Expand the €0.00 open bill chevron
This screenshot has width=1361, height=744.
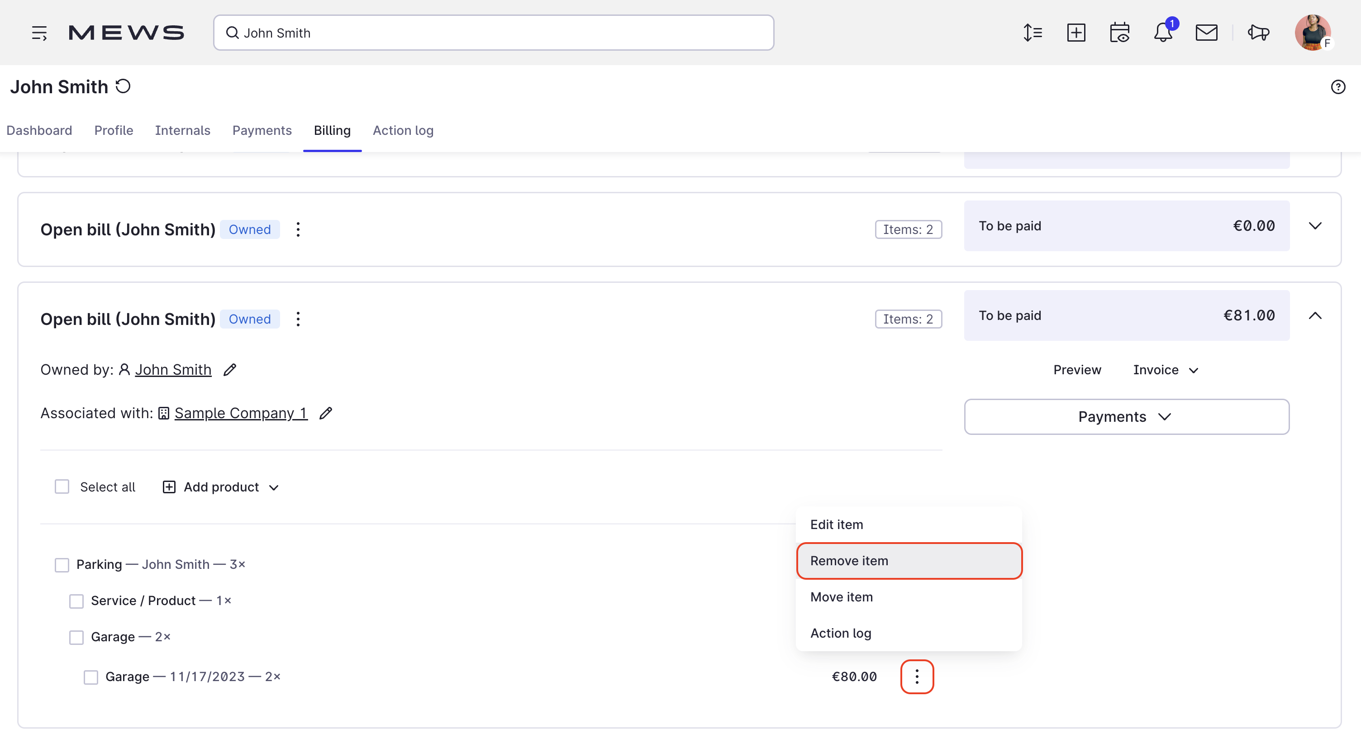coord(1314,226)
